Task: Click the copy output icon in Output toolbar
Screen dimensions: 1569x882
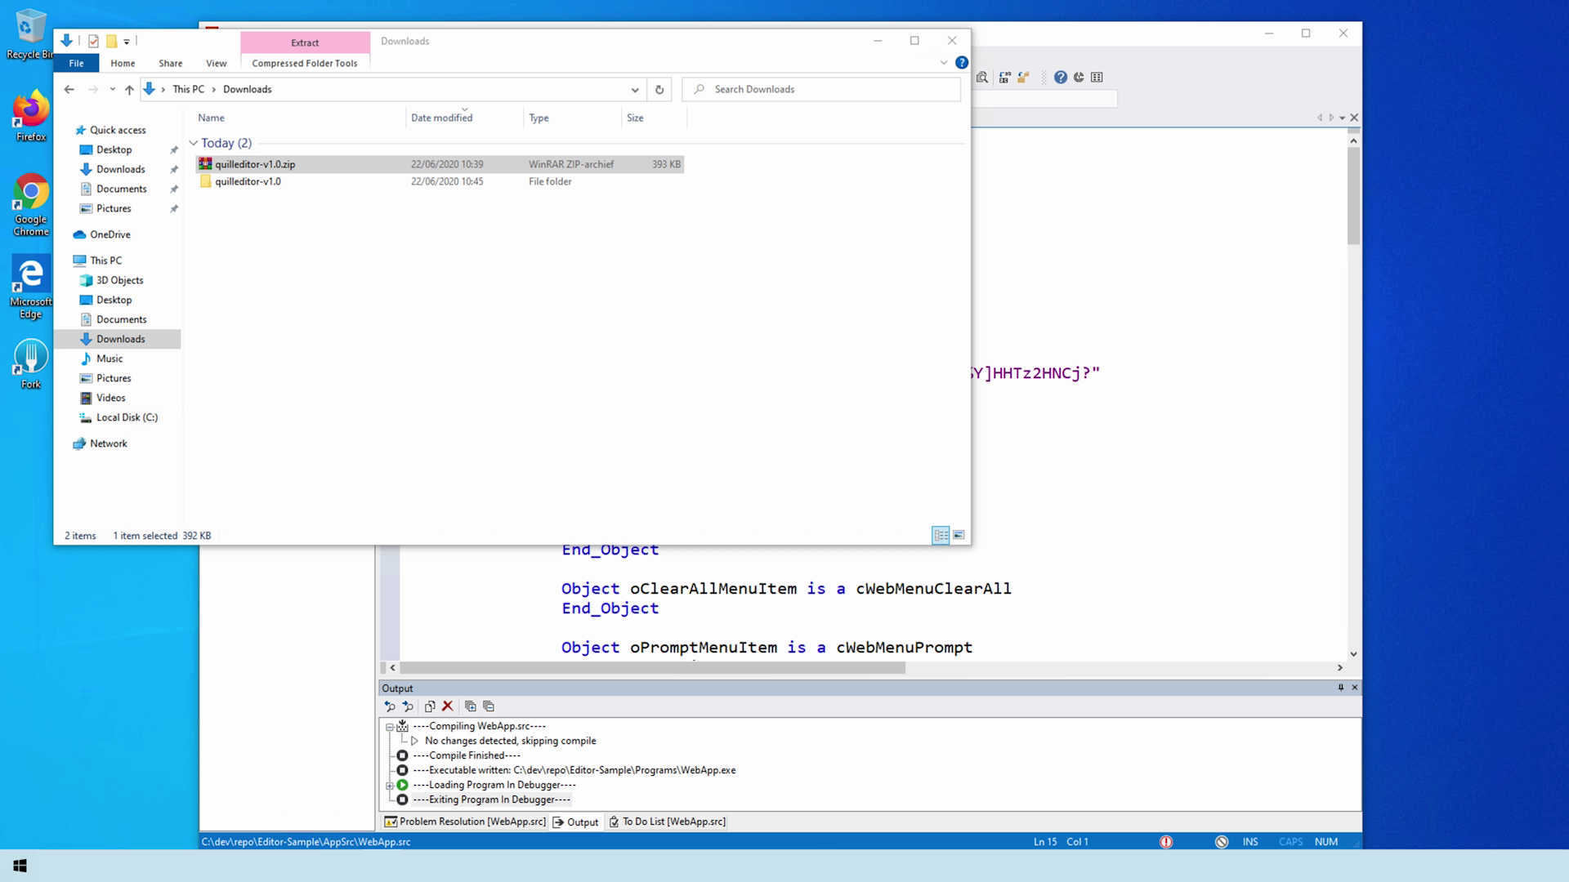Action: pos(430,706)
